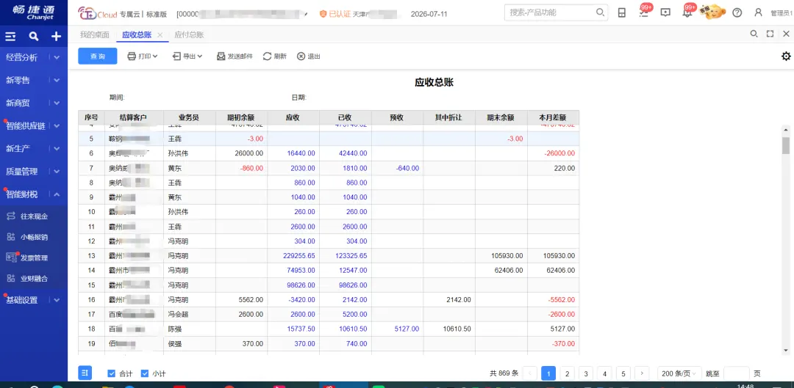The height and width of the screenshot is (388, 794).
Task: Open the 导出 export dropdown
Action: coord(187,56)
